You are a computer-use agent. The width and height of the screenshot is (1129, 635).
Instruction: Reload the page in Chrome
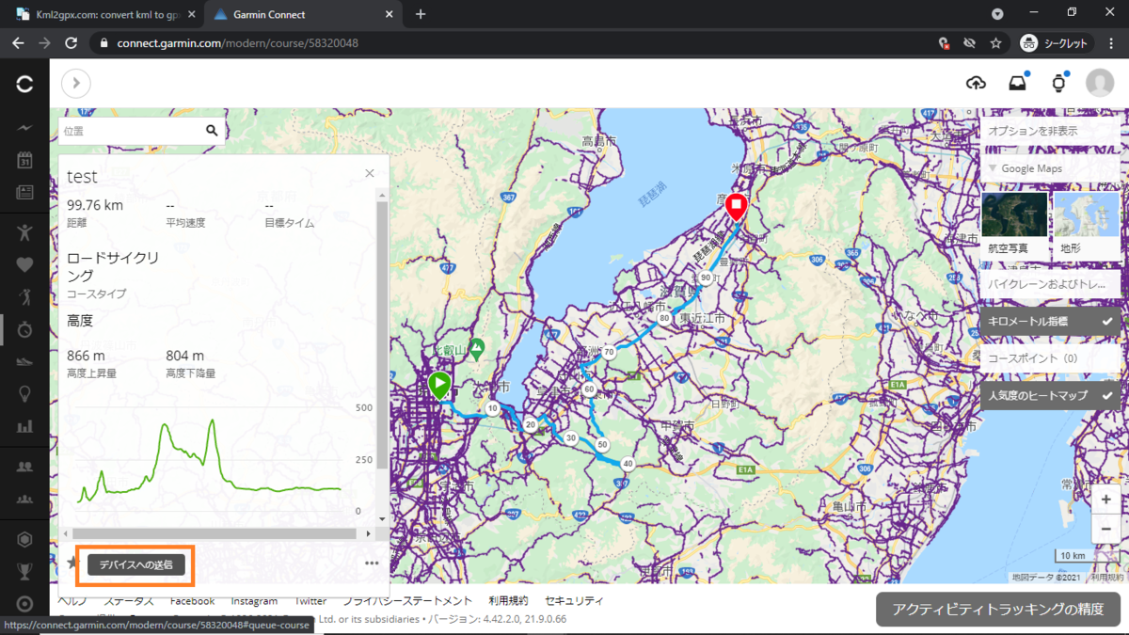(71, 43)
